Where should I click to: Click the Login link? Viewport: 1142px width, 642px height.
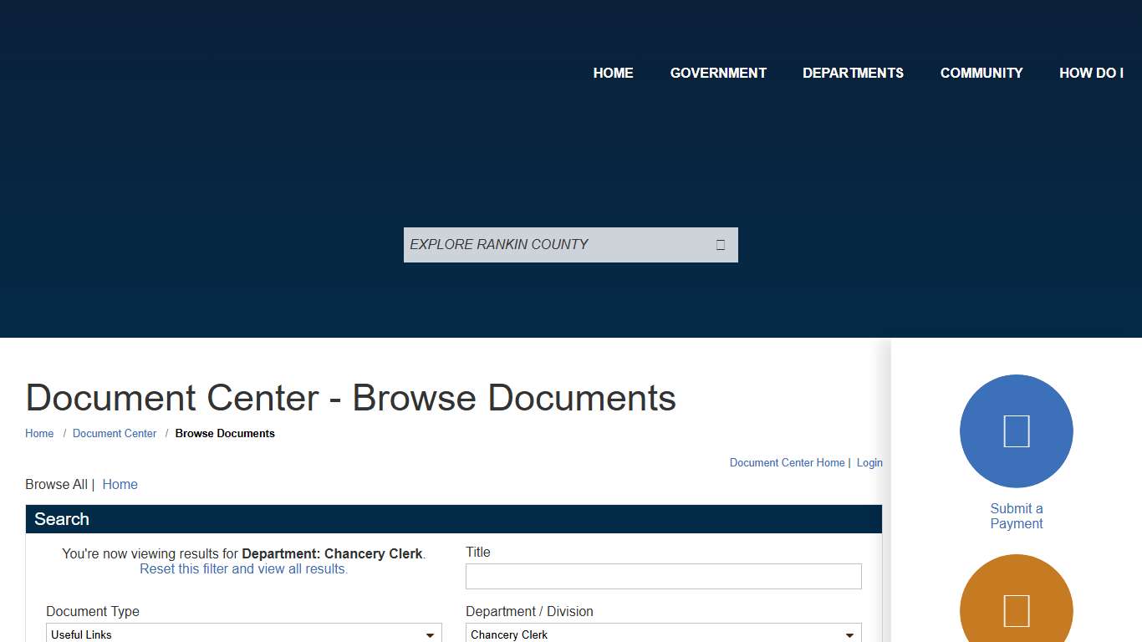tap(869, 462)
